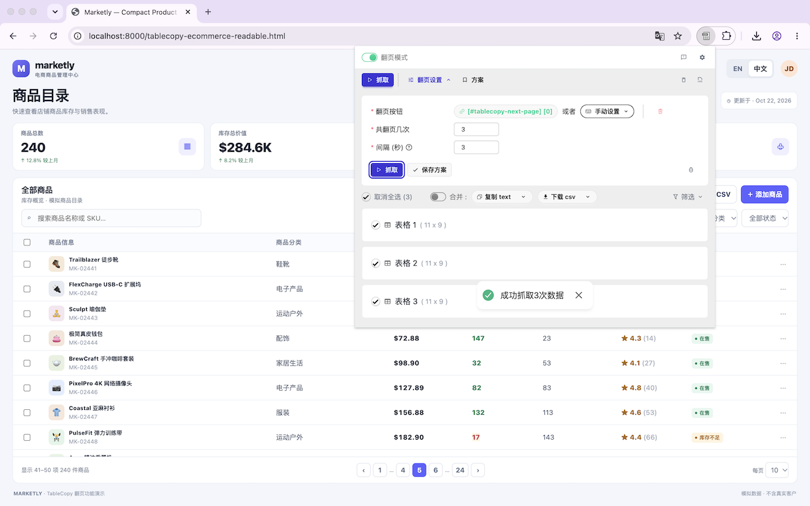Viewport: 810px width, 506px height.
Task: Open the 复制 text dropdown
Action: pyautogui.click(x=501, y=197)
